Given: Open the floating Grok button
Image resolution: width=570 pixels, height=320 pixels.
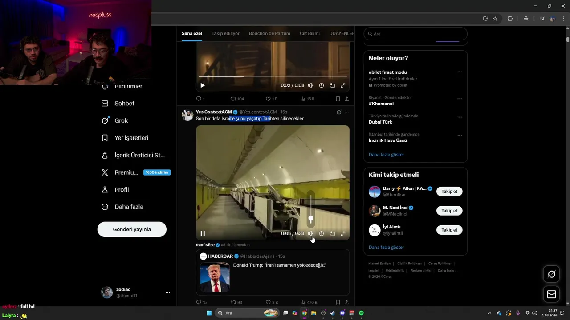Looking at the screenshot, I should 551,274.
